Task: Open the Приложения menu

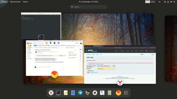Action: [x=15, y=2]
